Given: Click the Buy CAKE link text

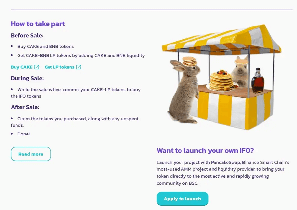Looking at the screenshot, I should 21,67.
